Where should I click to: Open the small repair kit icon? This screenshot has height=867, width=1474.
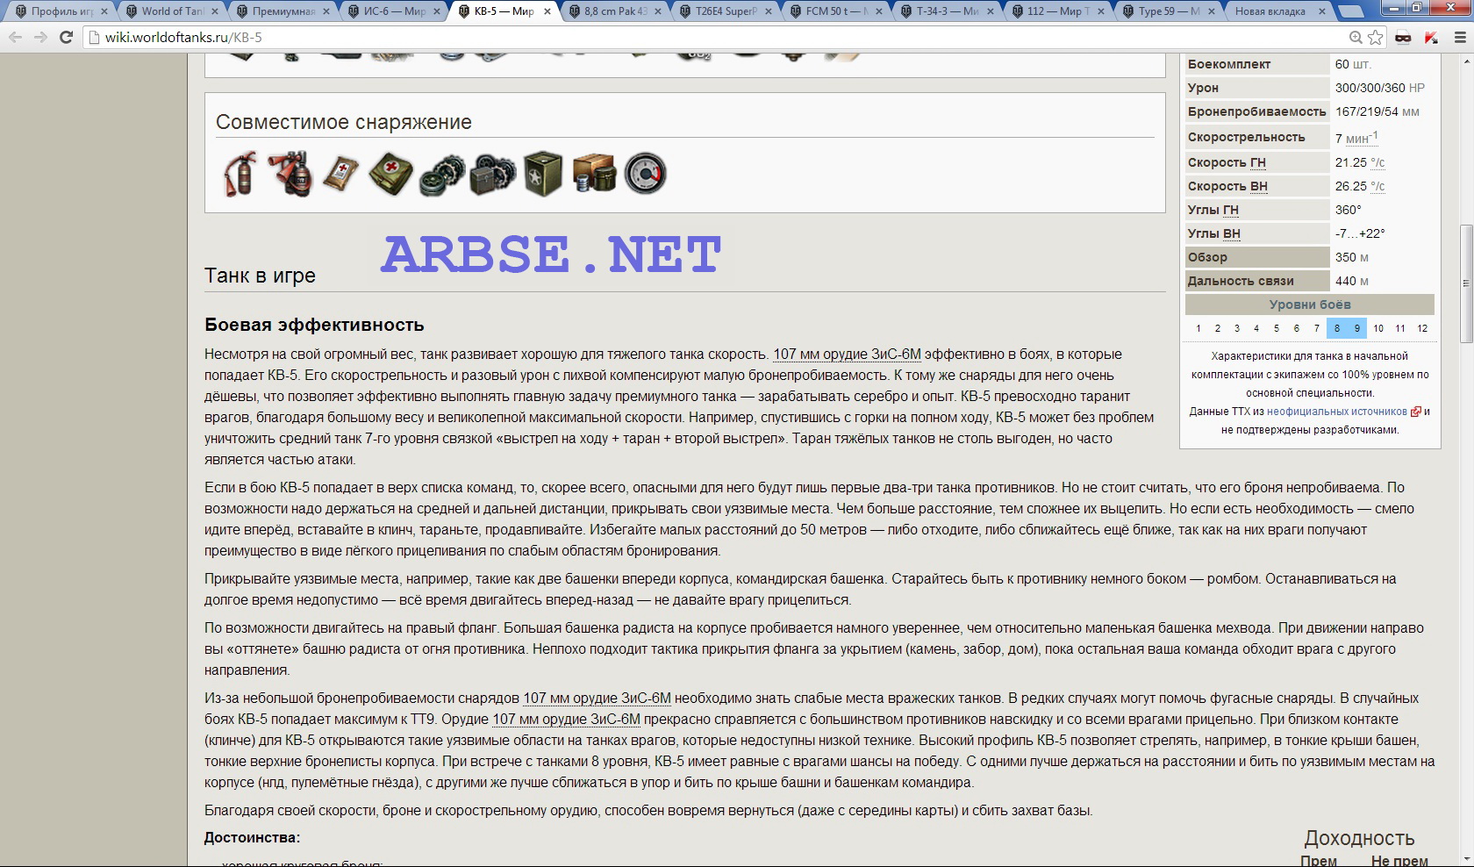[441, 173]
